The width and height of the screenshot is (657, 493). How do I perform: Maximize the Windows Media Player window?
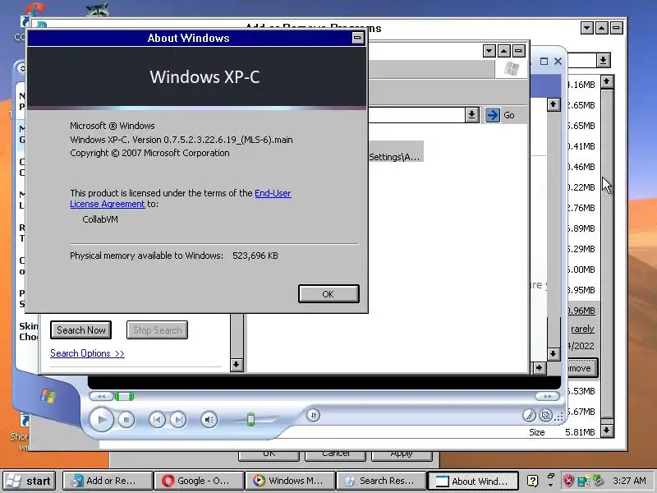pyautogui.click(x=544, y=61)
